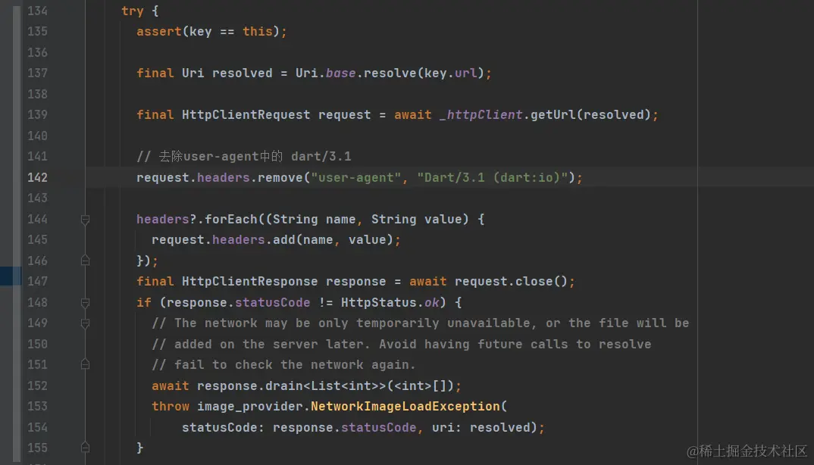The height and width of the screenshot is (465, 814).
Task: Click fold end marker at line 146
Action: point(85,261)
